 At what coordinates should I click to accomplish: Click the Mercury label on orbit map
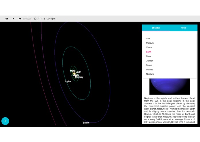79,77
